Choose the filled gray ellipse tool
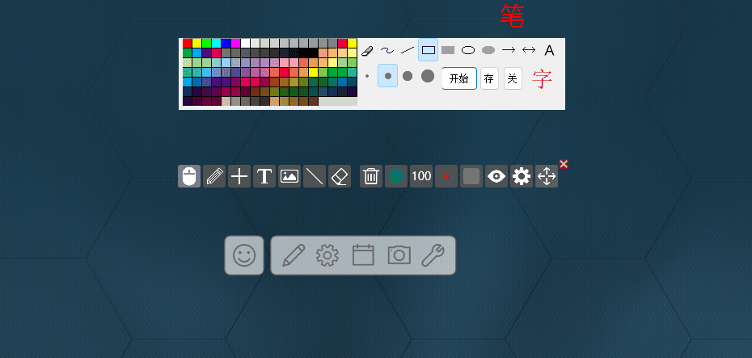Image resolution: width=752 pixels, height=358 pixels. click(x=488, y=50)
